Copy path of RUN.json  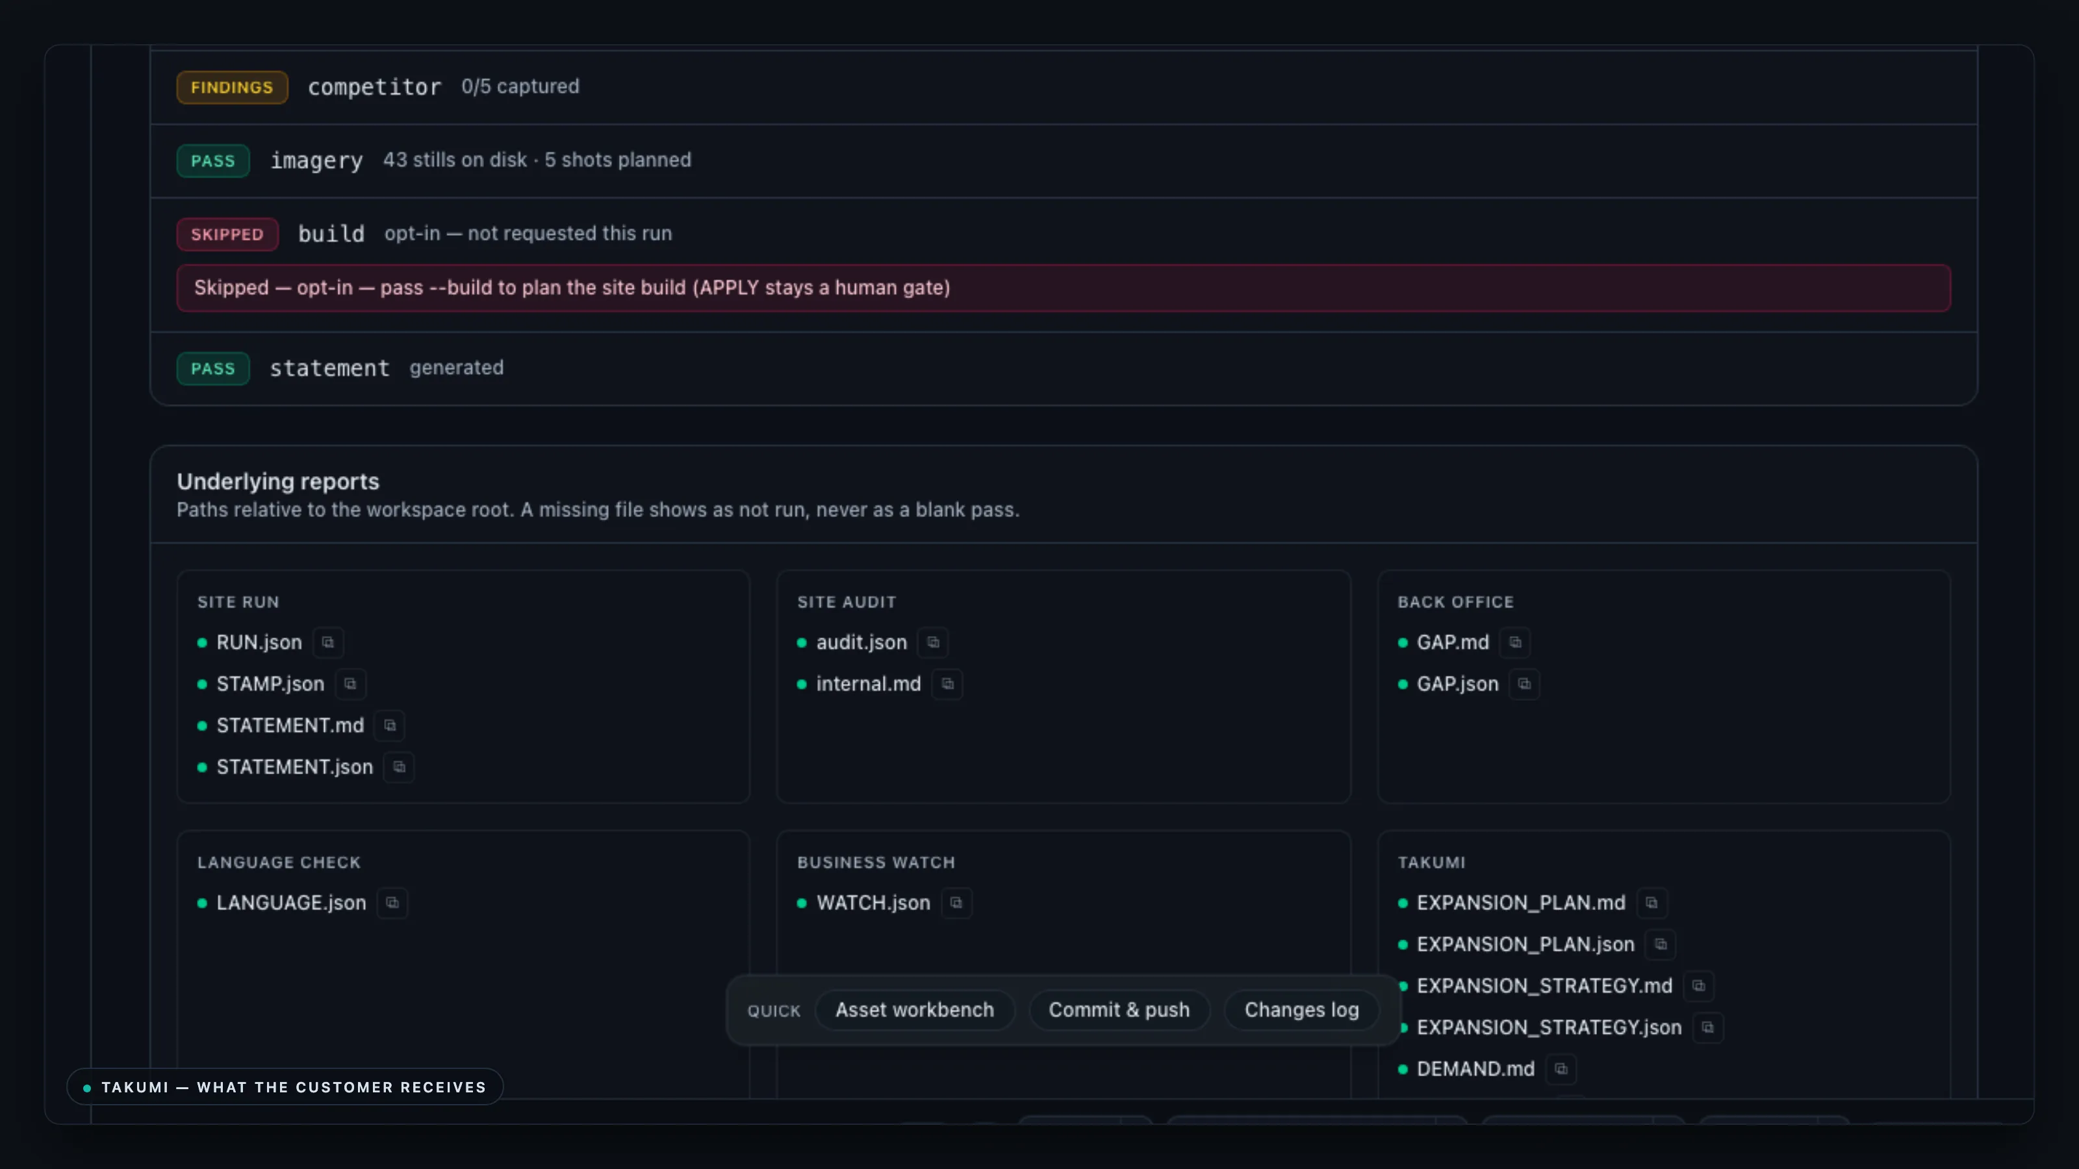[x=327, y=642]
